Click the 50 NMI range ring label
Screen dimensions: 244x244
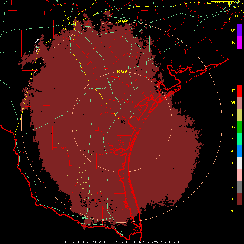point(122,72)
